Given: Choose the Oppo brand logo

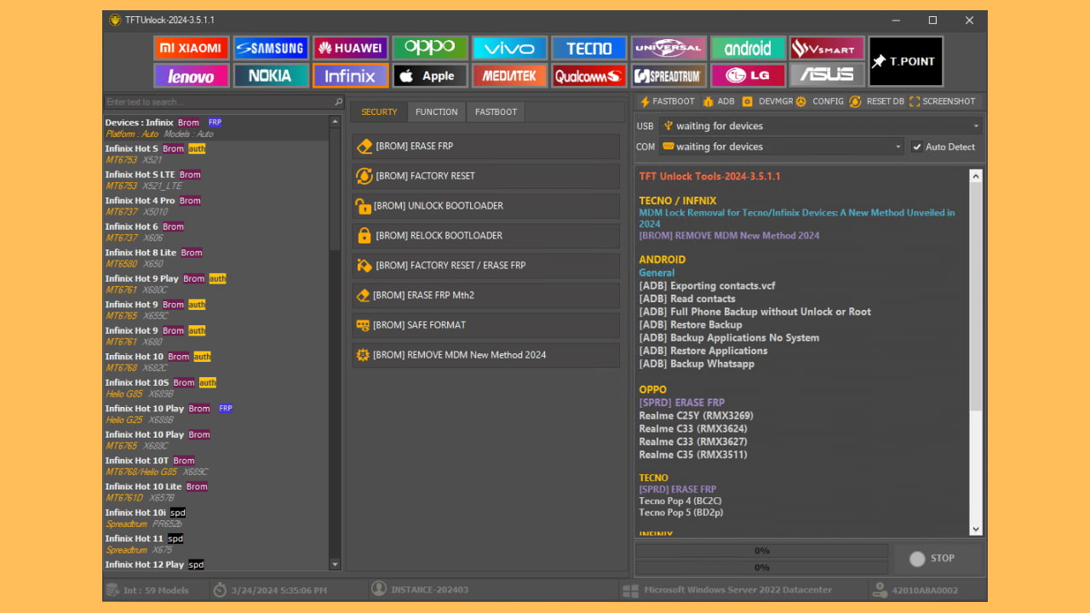Looking at the screenshot, I should 430,49.
